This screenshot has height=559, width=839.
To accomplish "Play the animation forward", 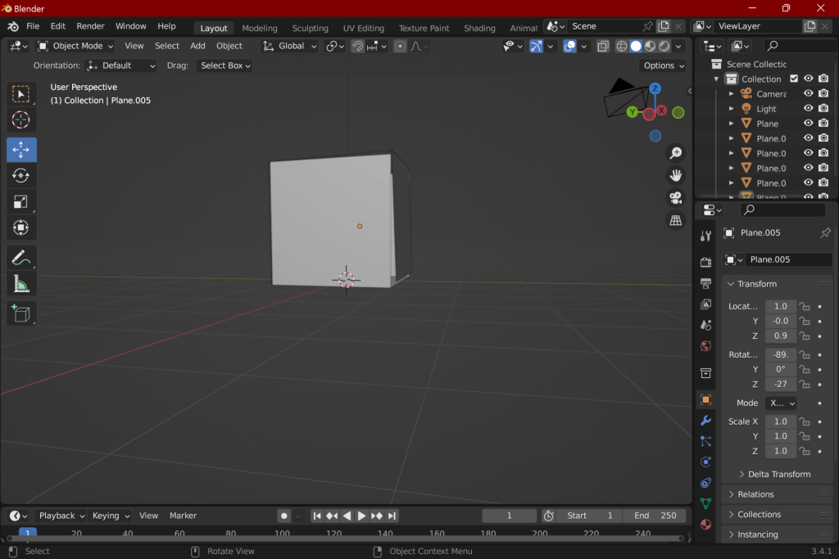I will pos(361,516).
